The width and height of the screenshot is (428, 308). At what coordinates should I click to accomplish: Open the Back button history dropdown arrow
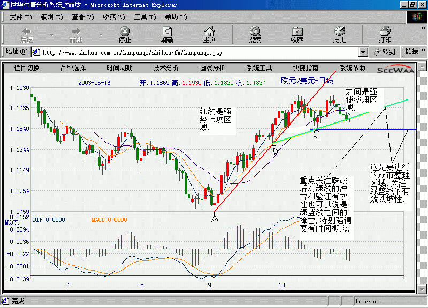pyautogui.click(x=52, y=35)
